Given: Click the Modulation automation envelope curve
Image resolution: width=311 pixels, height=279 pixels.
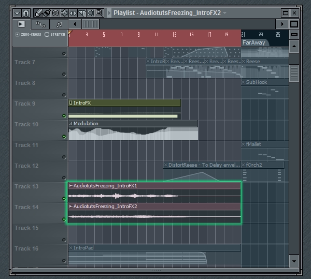Looking at the screenshot, I should point(133,134).
